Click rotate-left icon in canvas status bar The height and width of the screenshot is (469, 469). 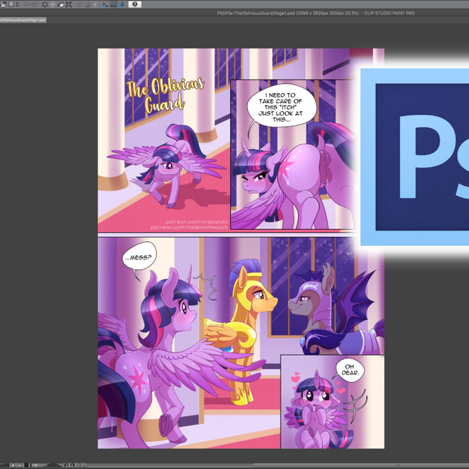66,465
